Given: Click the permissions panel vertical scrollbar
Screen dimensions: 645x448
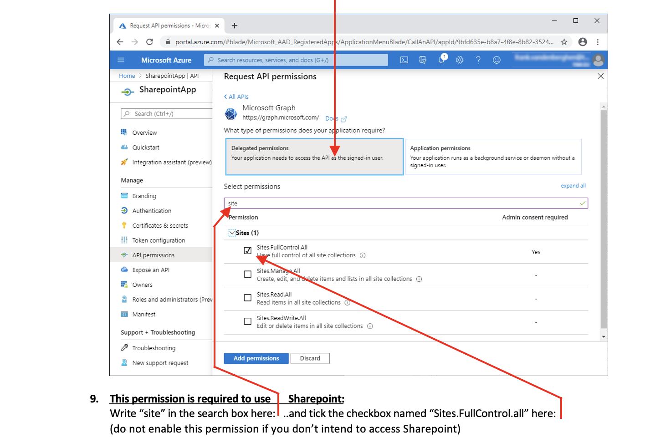Looking at the screenshot, I should (604, 219).
